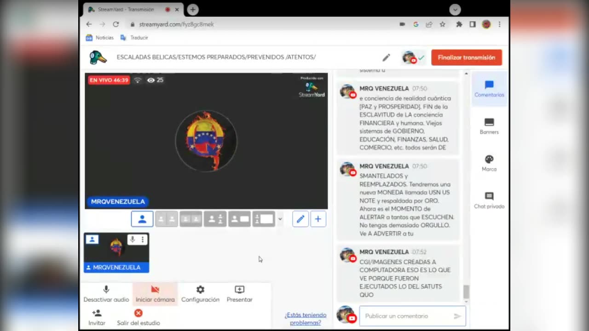The height and width of the screenshot is (331, 589).
Task: Click the MRQVENEZUELA participant thumbnail
Action: click(116, 252)
